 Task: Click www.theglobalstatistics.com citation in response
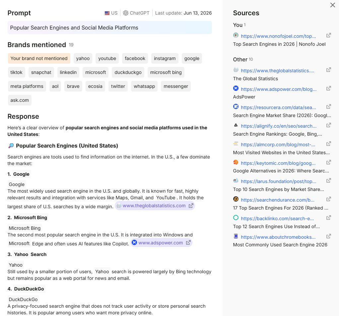154,206
